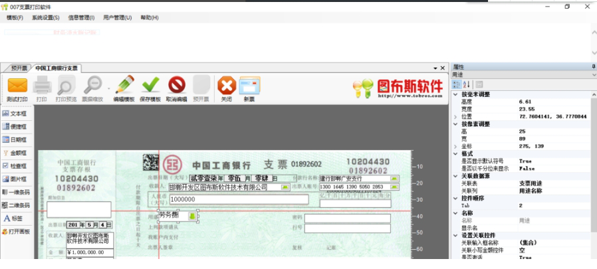Click the 测试打印 envelope icon
This screenshot has height=269, width=597.
pos(17,86)
